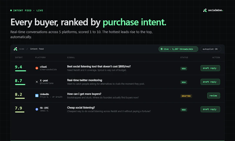Click the @founderlena handle
235x141 pixels.
(x=47, y=83)
